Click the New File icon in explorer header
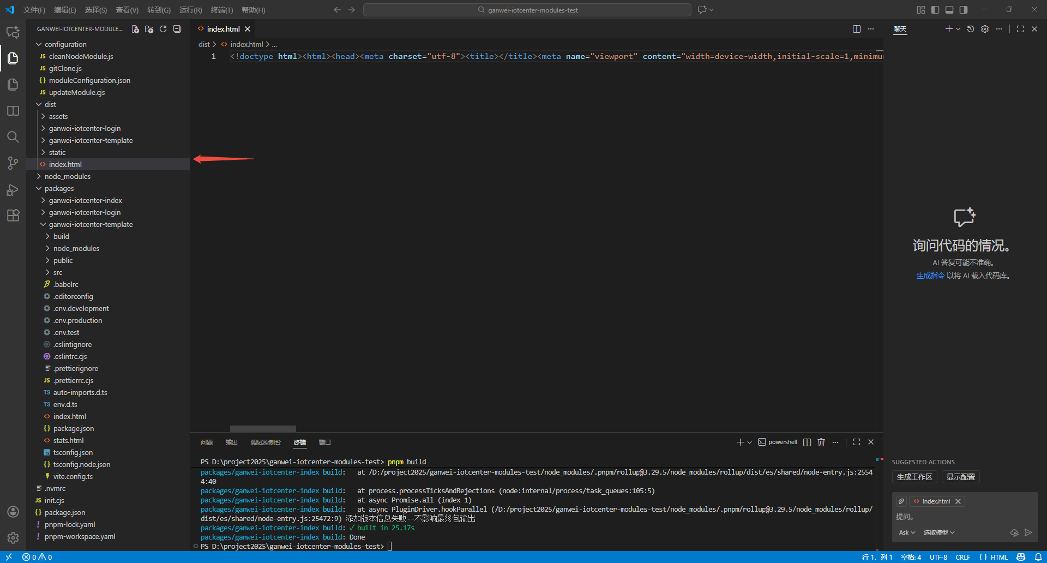 coord(135,29)
